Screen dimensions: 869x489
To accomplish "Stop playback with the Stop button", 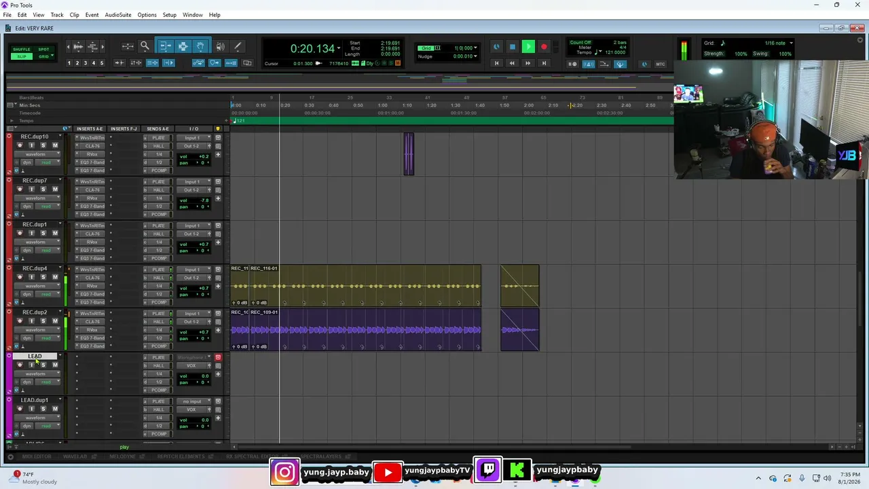I will coord(513,47).
